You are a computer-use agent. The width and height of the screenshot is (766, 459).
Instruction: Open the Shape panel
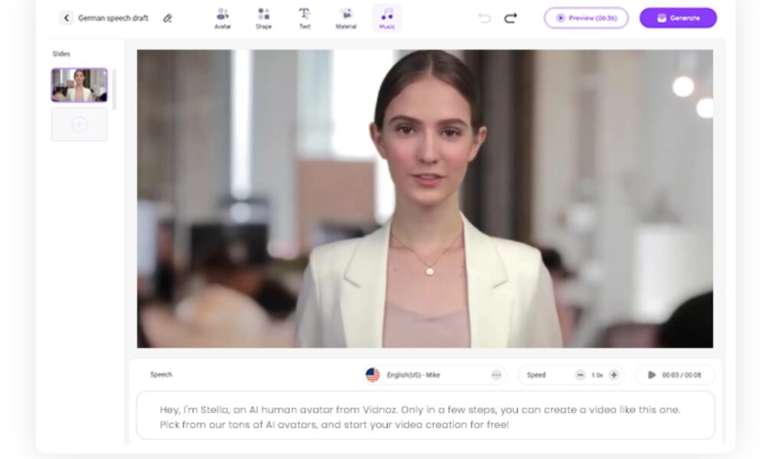264,17
